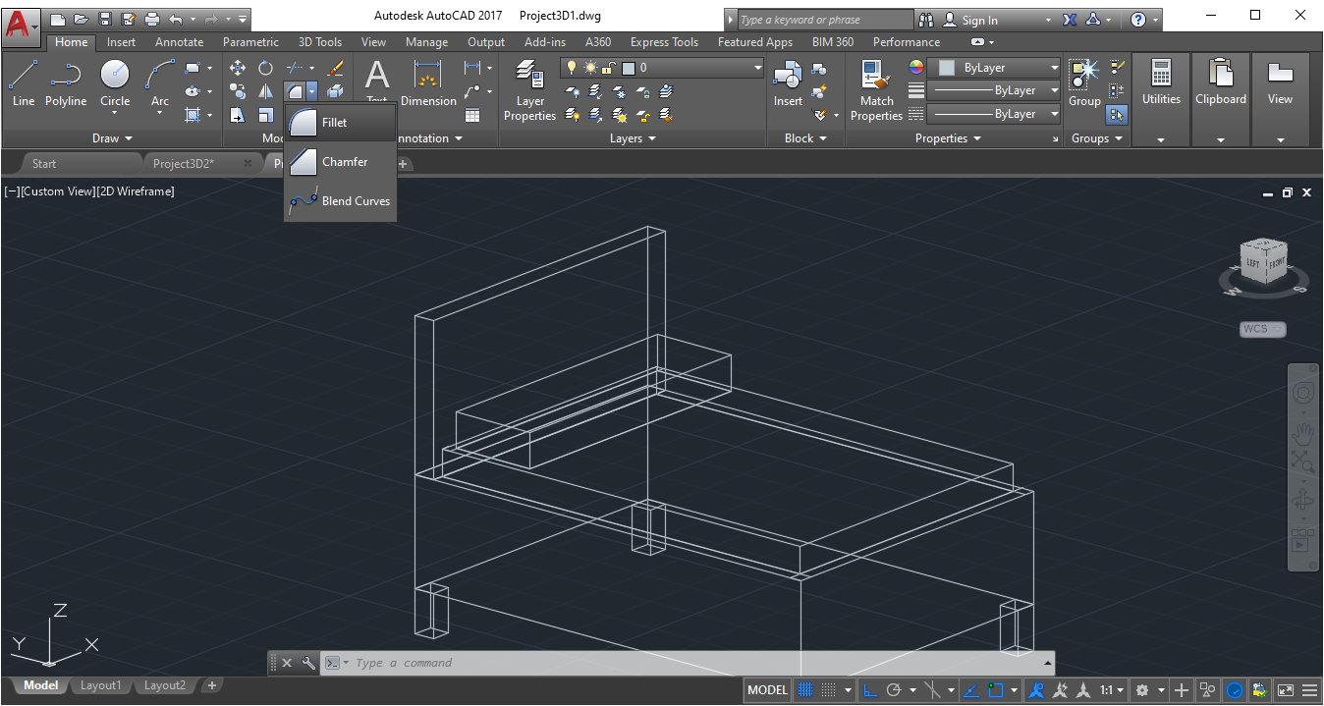Choose Fillet from dropdown menu
This screenshot has height=706, width=1324.
point(340,123)
